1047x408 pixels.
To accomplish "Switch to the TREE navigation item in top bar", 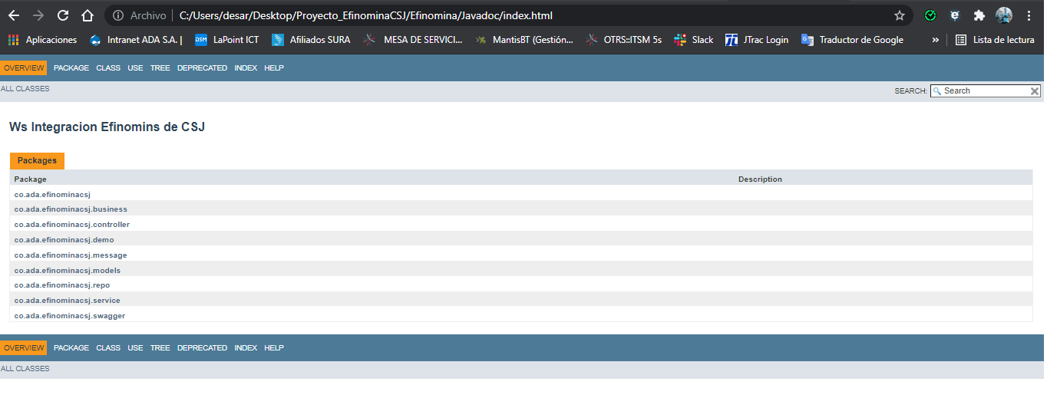I will [160, 68].
